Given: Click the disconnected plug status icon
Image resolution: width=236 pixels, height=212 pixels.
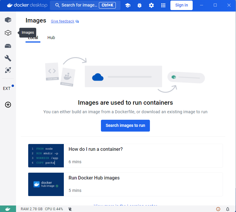Looking at the screenshot, I should click(70, 209).
